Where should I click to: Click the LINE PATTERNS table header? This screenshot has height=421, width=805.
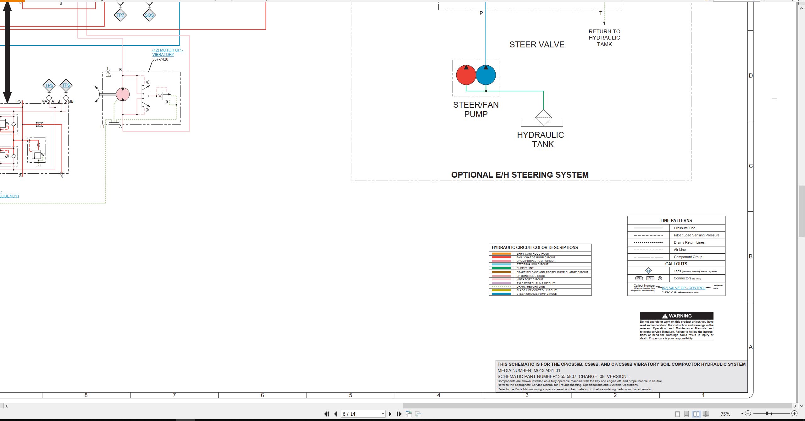pos(676,220)
